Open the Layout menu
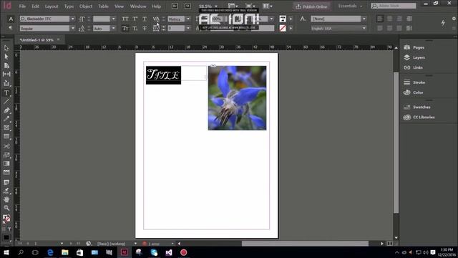The image size is (458, 258). pos(52,6)
